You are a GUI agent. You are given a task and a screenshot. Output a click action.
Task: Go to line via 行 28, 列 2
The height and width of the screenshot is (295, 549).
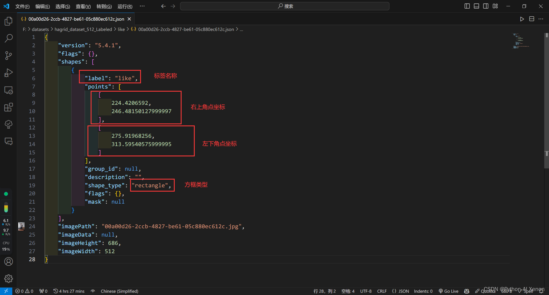(x=325, y=291)
